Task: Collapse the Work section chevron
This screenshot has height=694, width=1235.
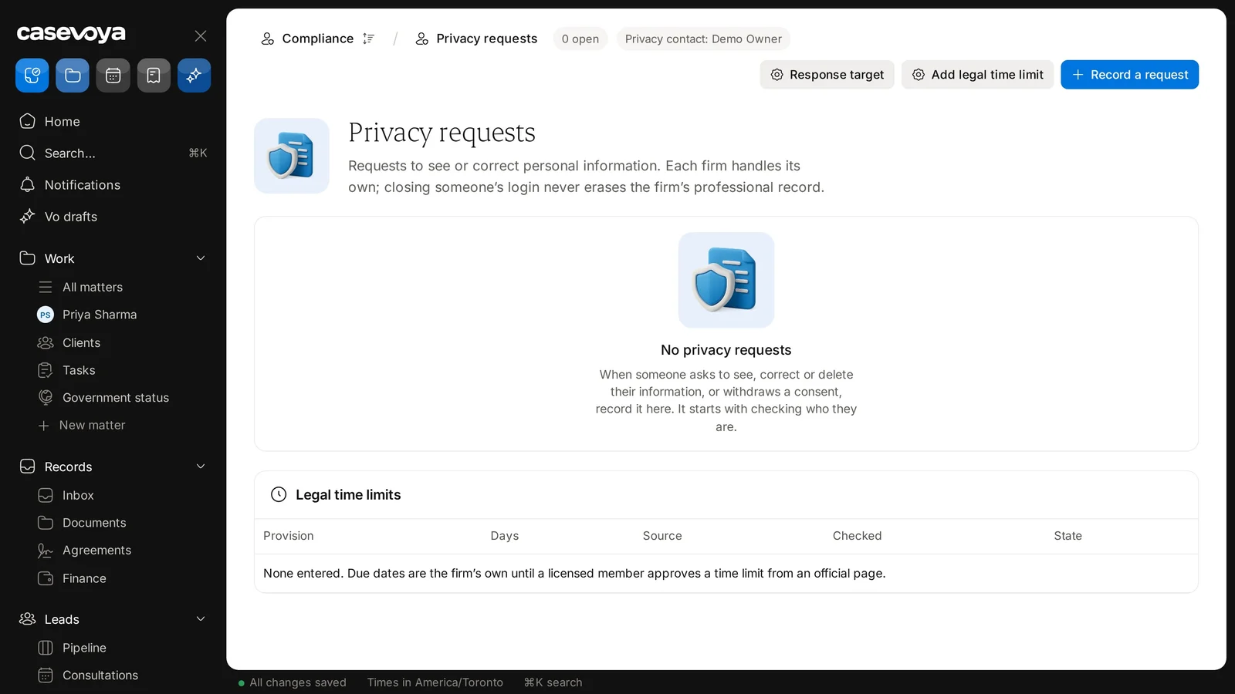Action: pos(201,258)
